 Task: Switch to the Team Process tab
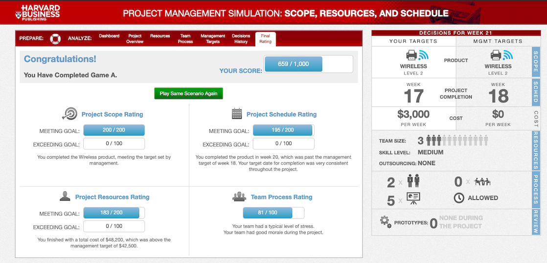pos(185,39)
